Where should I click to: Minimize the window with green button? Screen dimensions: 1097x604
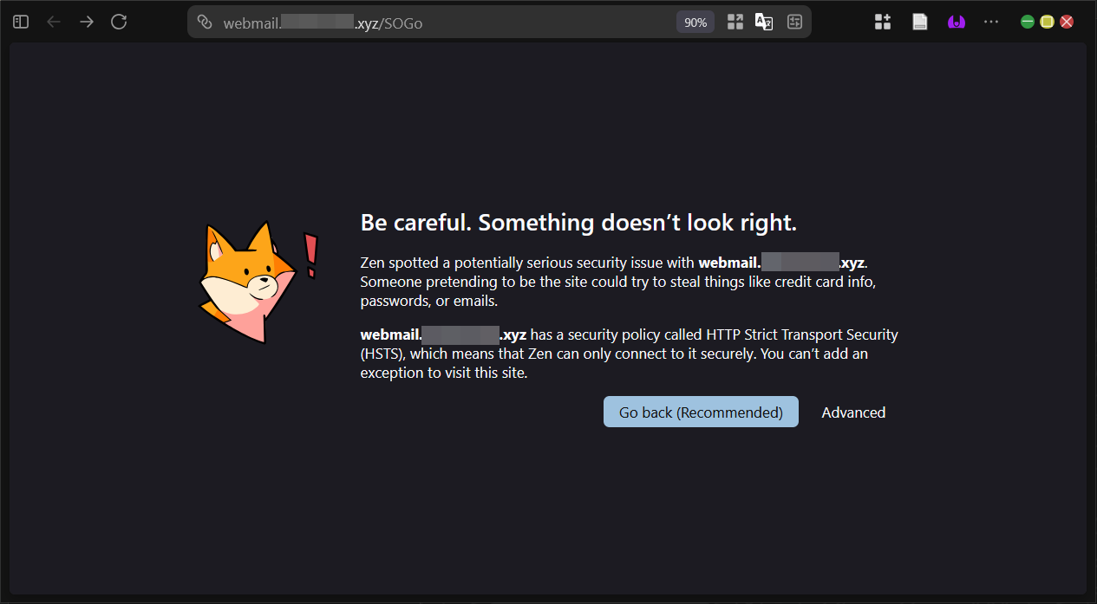point(1028,22)
